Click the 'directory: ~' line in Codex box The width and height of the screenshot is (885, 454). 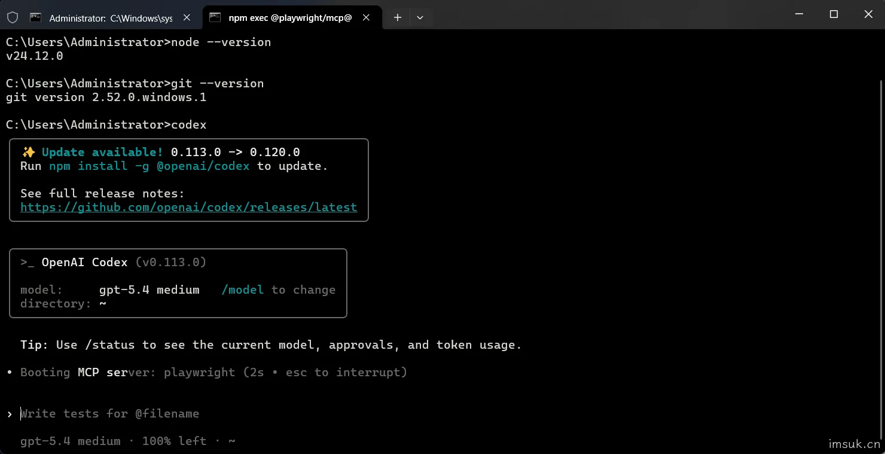click(x=63, y=303)
